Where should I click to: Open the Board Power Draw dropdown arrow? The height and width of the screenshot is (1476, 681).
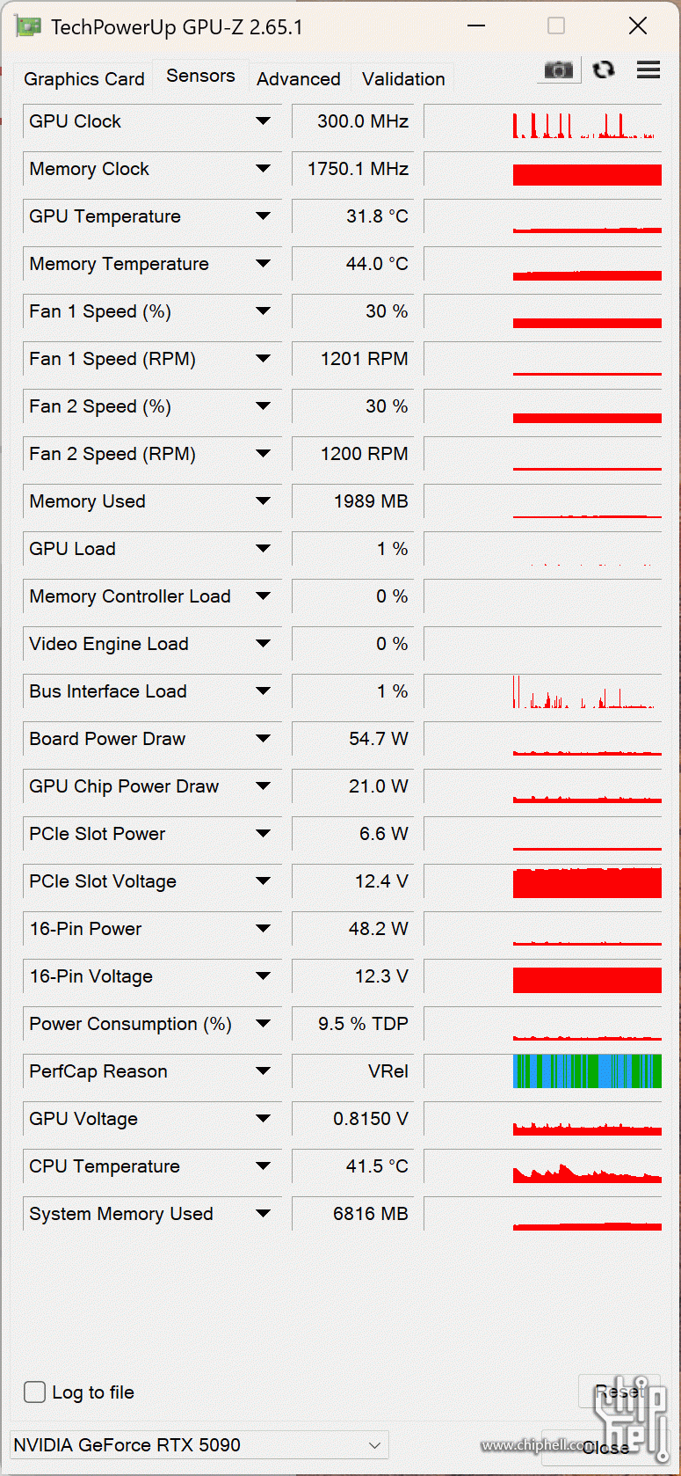click(x=263, y=739)
